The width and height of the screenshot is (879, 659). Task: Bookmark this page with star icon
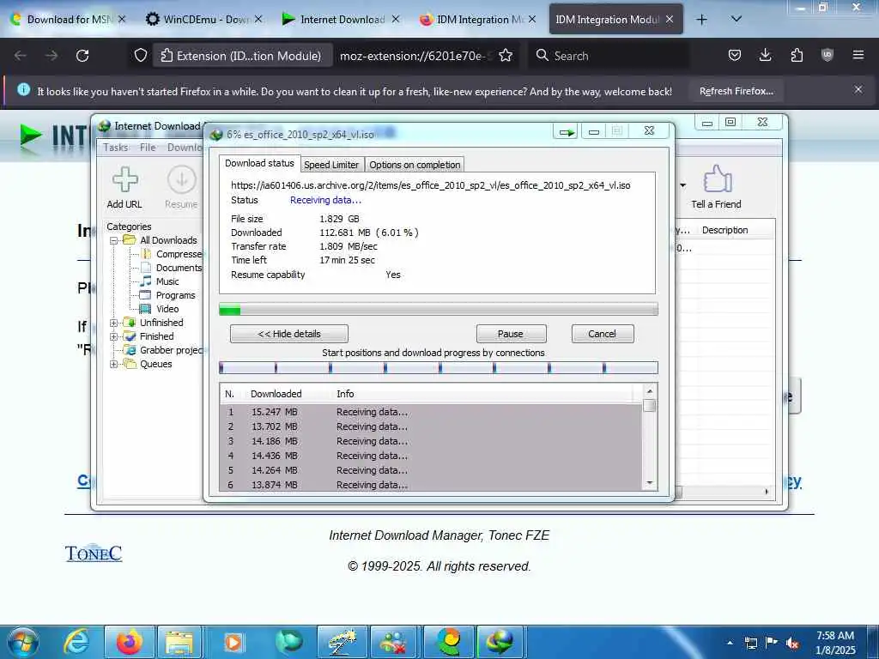(506, 56)
